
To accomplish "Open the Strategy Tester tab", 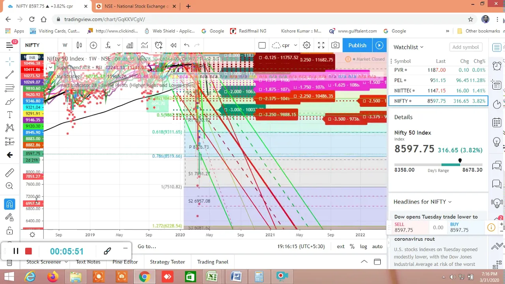I will [167, 262].
